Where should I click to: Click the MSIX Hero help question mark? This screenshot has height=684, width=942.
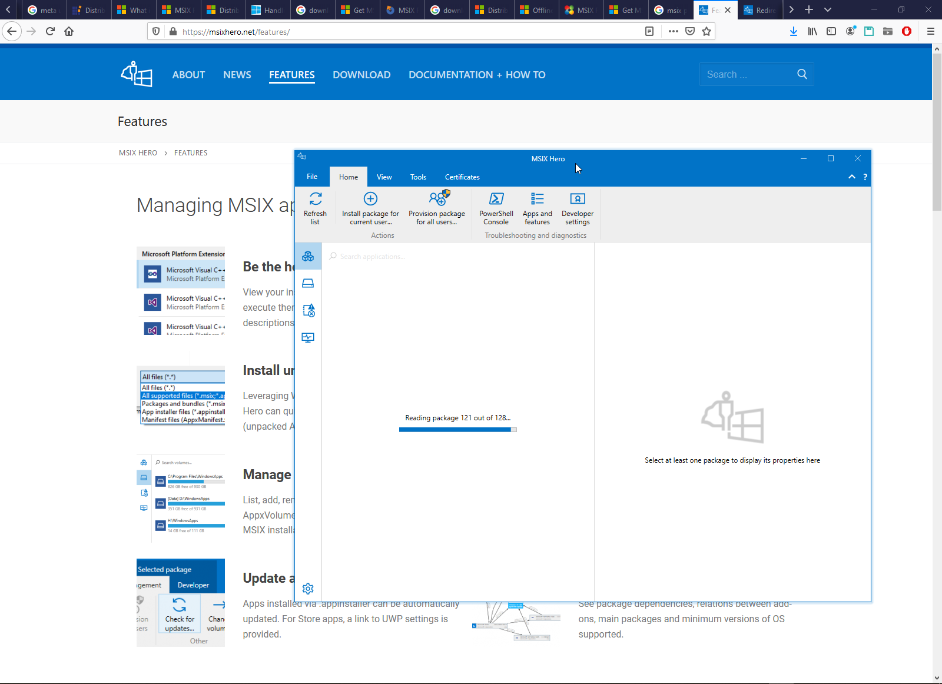click(x=865, y=177)
